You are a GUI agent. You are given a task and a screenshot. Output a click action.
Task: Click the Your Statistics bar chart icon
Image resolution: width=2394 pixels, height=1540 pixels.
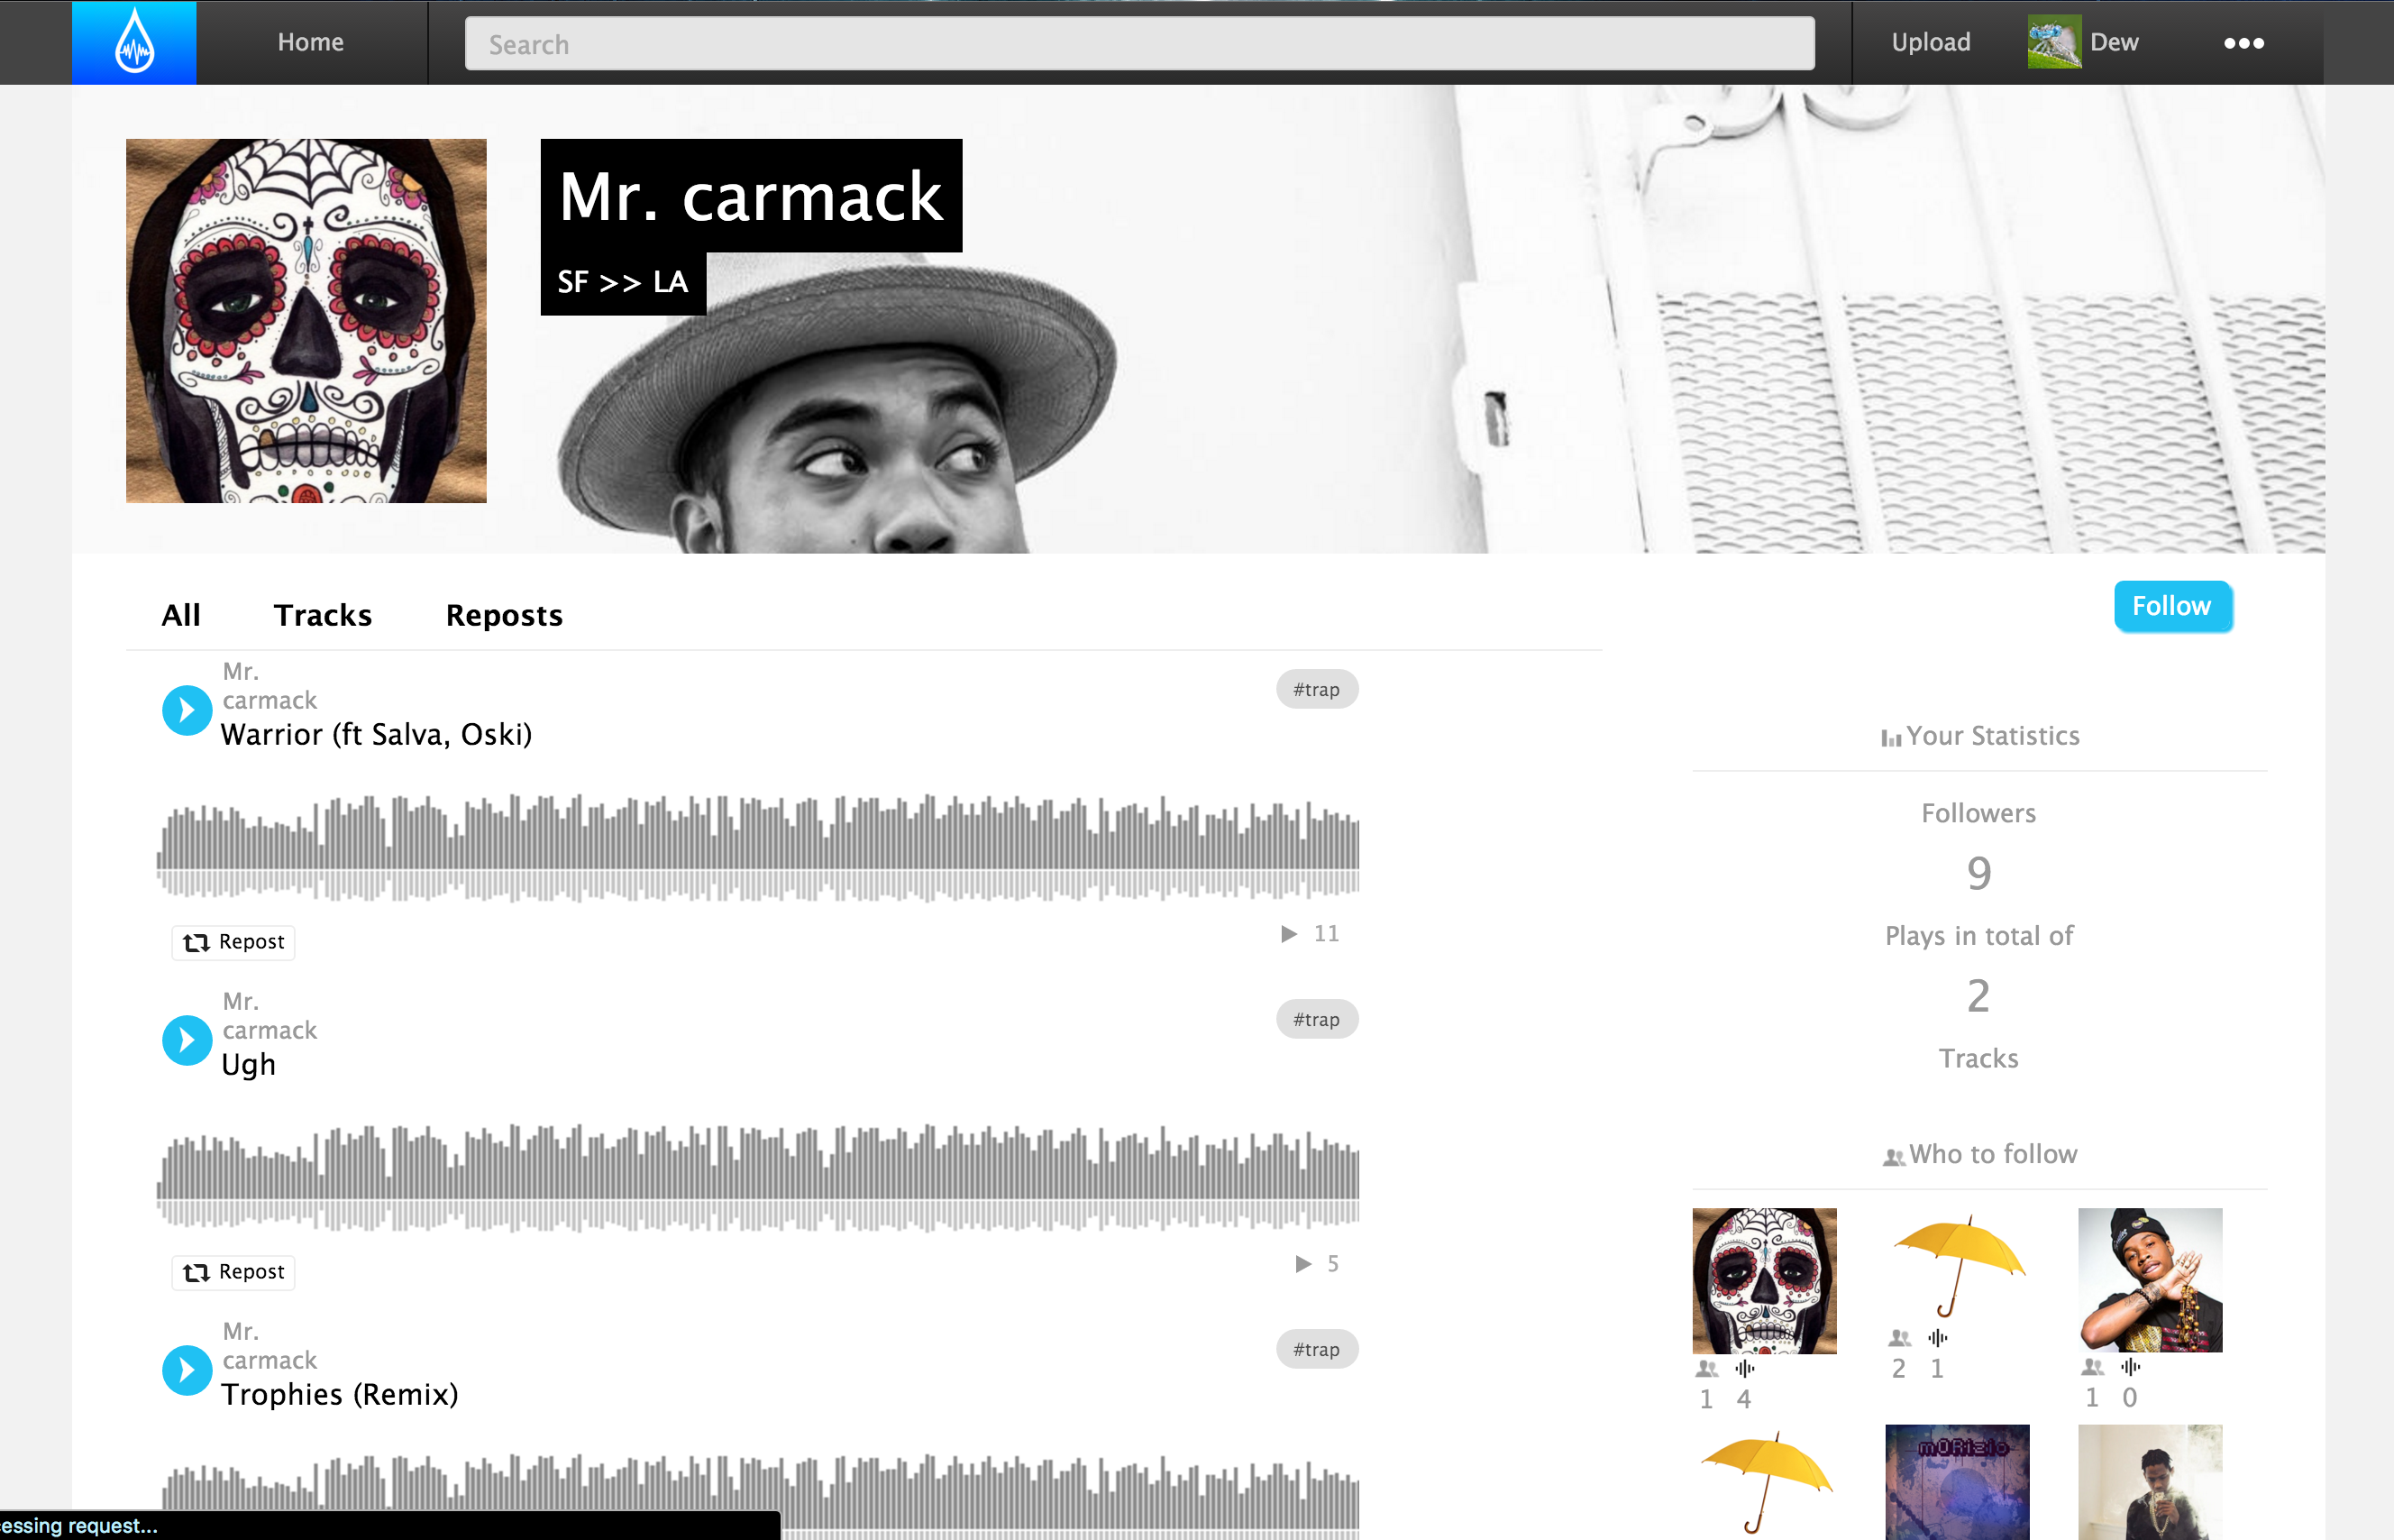tap(1890, 738)
